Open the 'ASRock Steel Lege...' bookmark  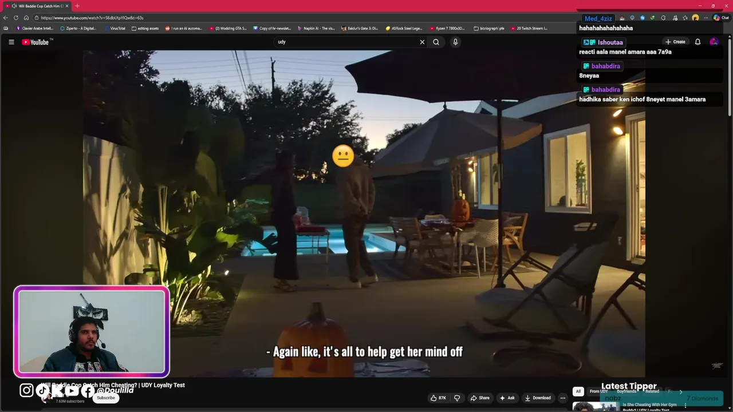coord(404,28)
